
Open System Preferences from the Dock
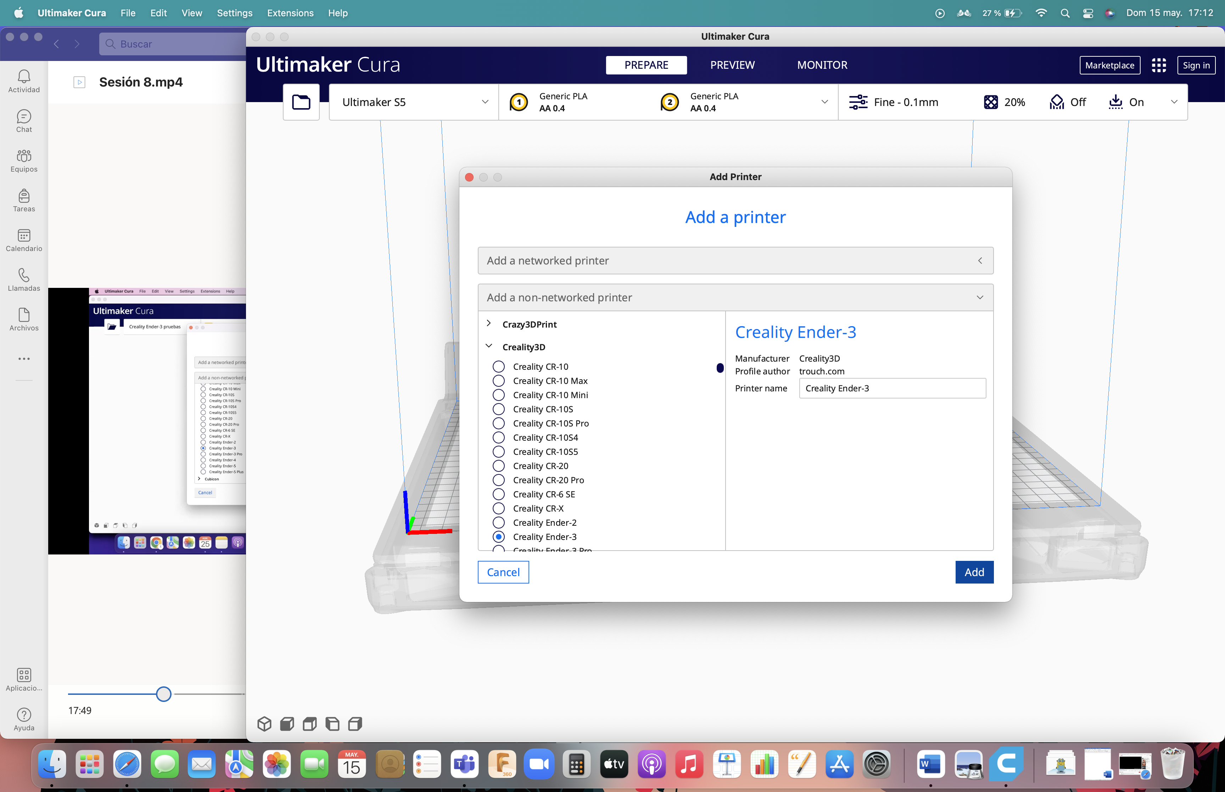coord(877,764)
